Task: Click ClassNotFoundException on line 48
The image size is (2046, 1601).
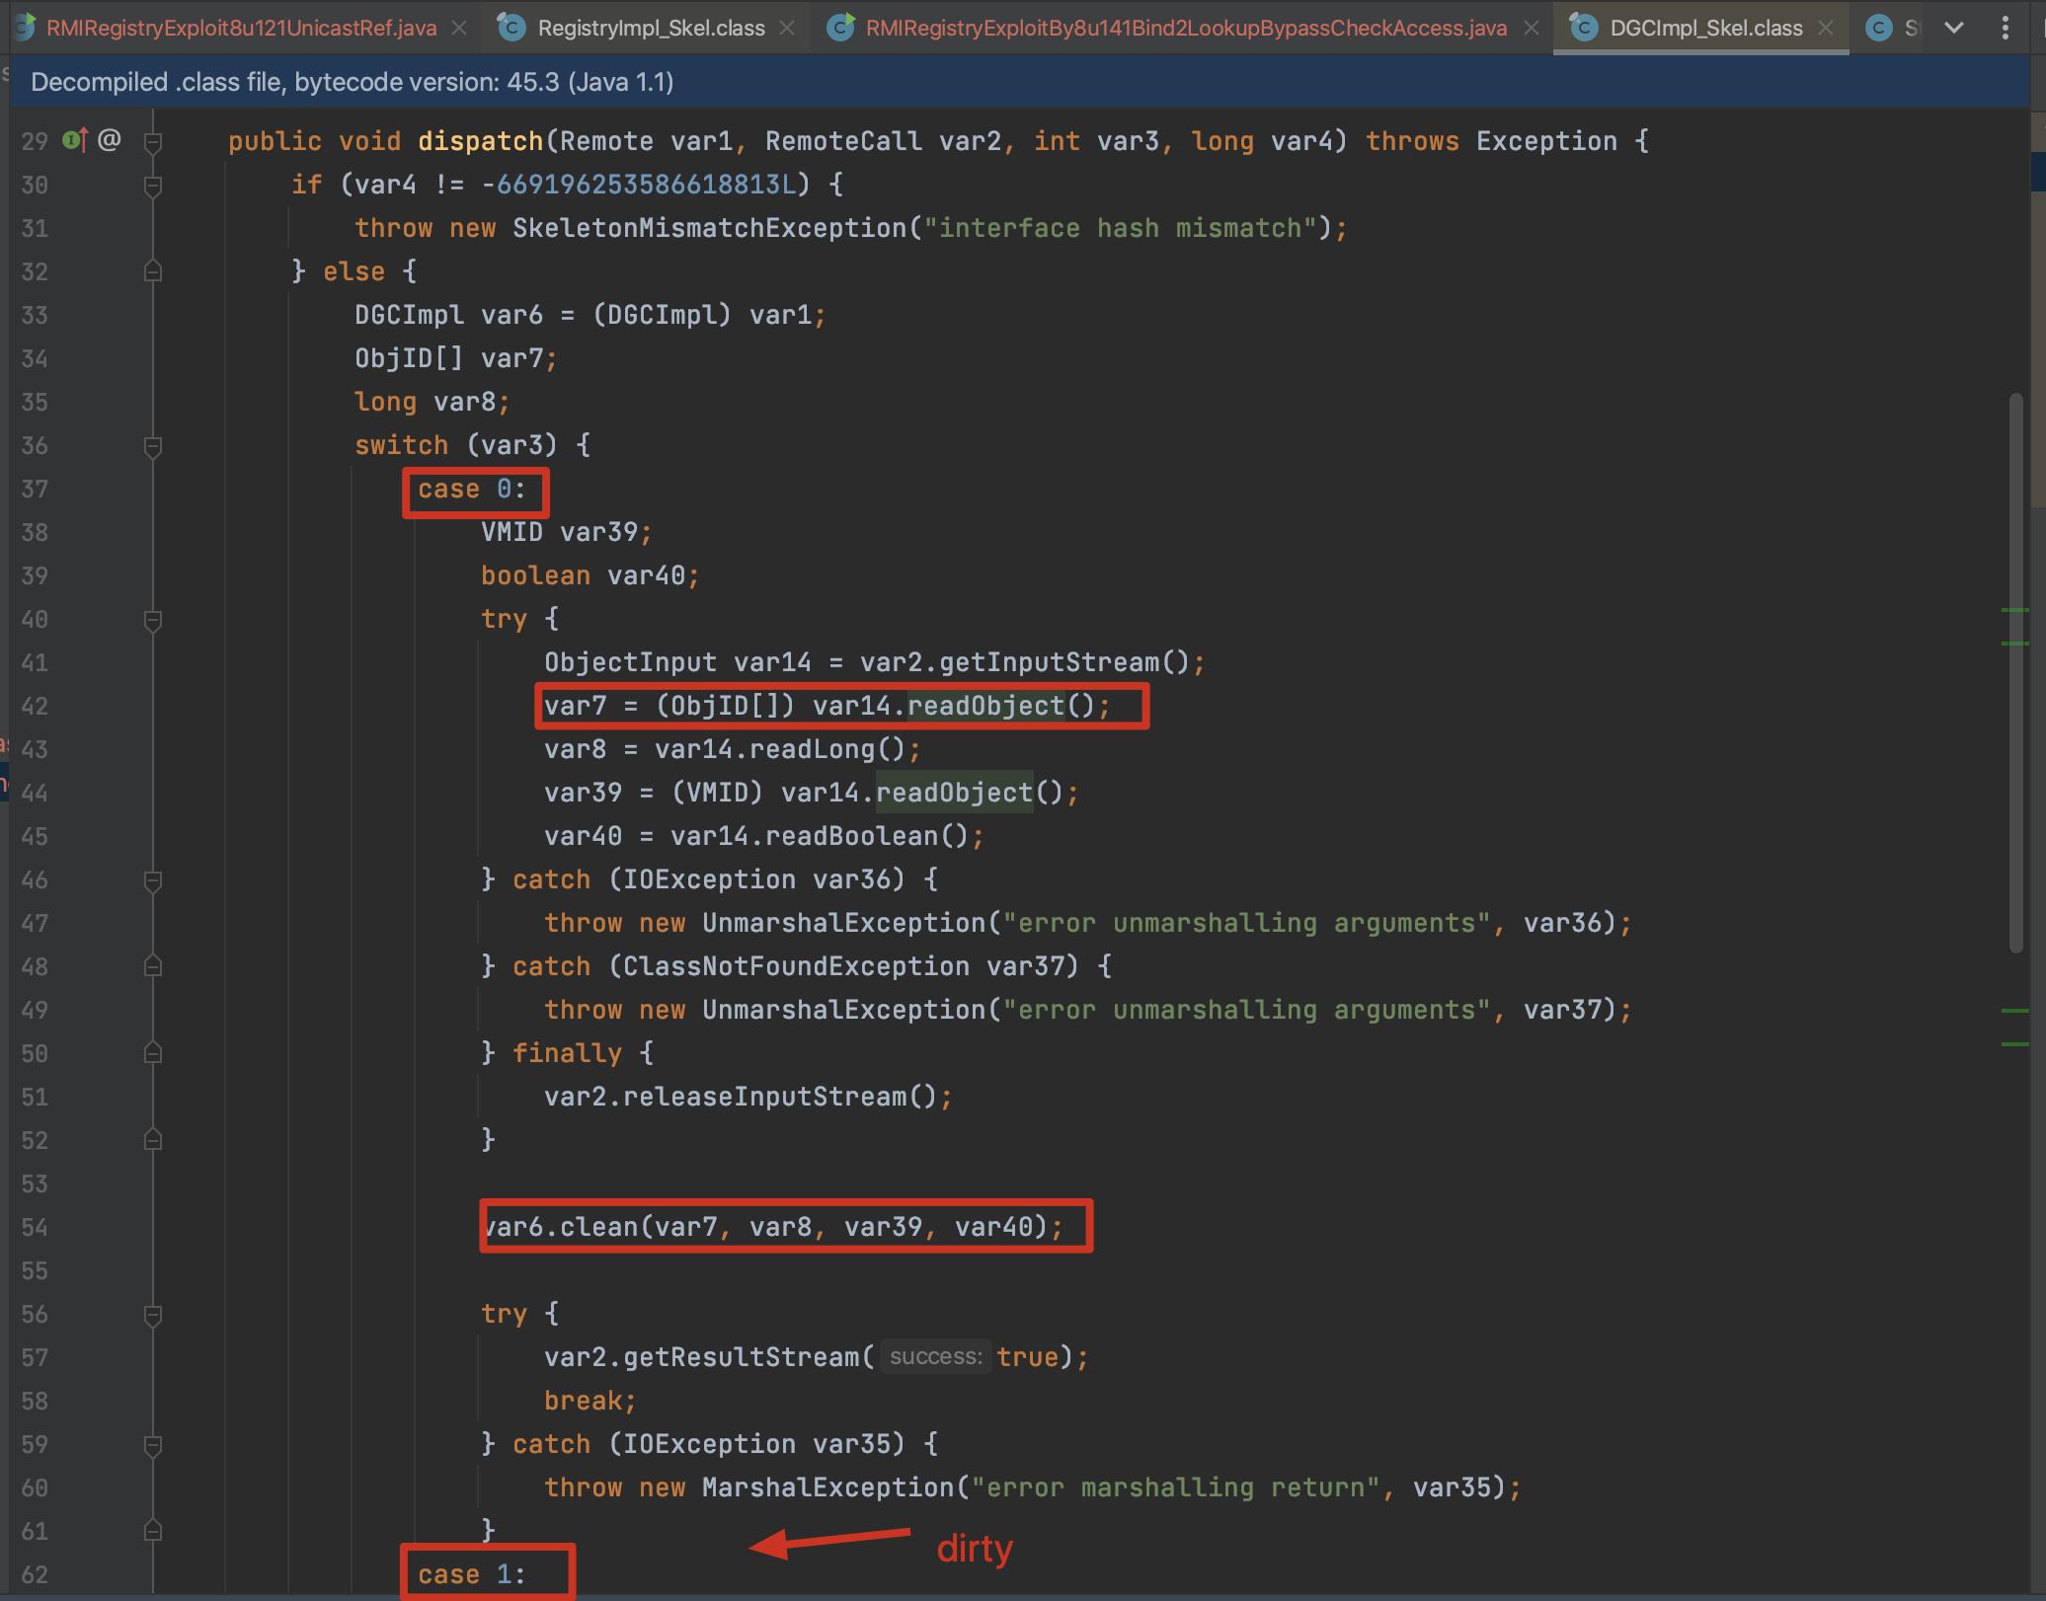Action: pyautogui.click(x=796, y=966)
